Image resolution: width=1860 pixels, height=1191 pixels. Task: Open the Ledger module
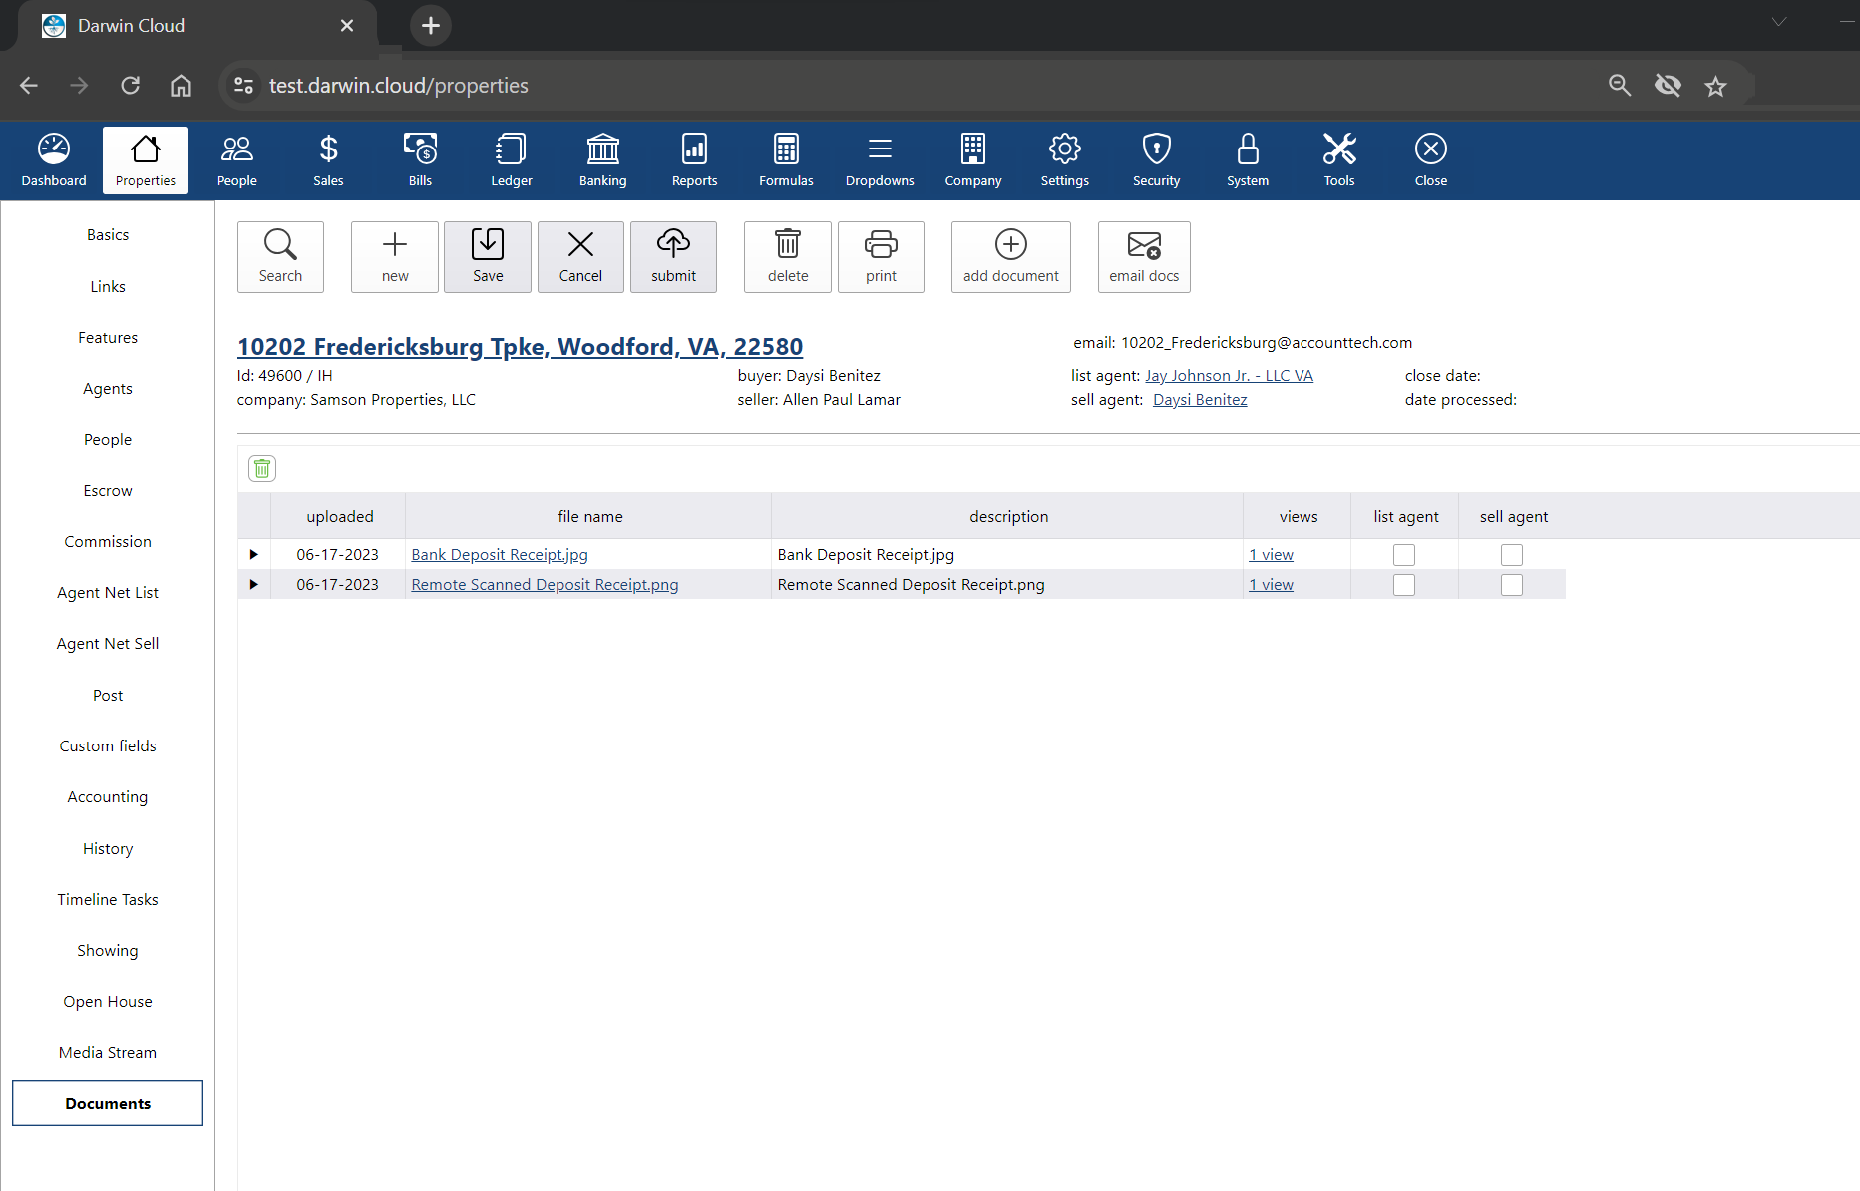pos(512,159)
